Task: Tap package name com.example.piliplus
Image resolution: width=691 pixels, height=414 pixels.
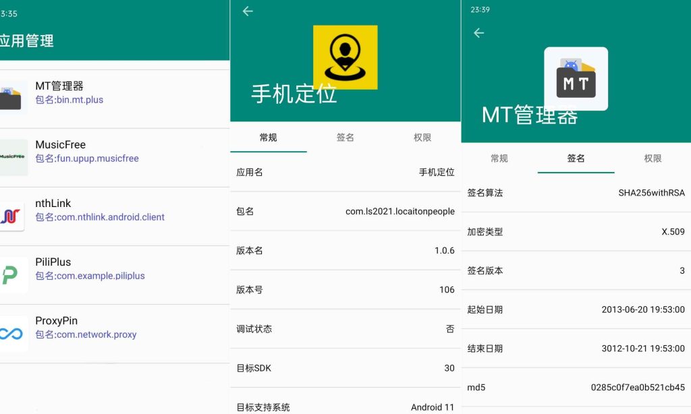Action: pyautogui.click(x=90, y=276)
